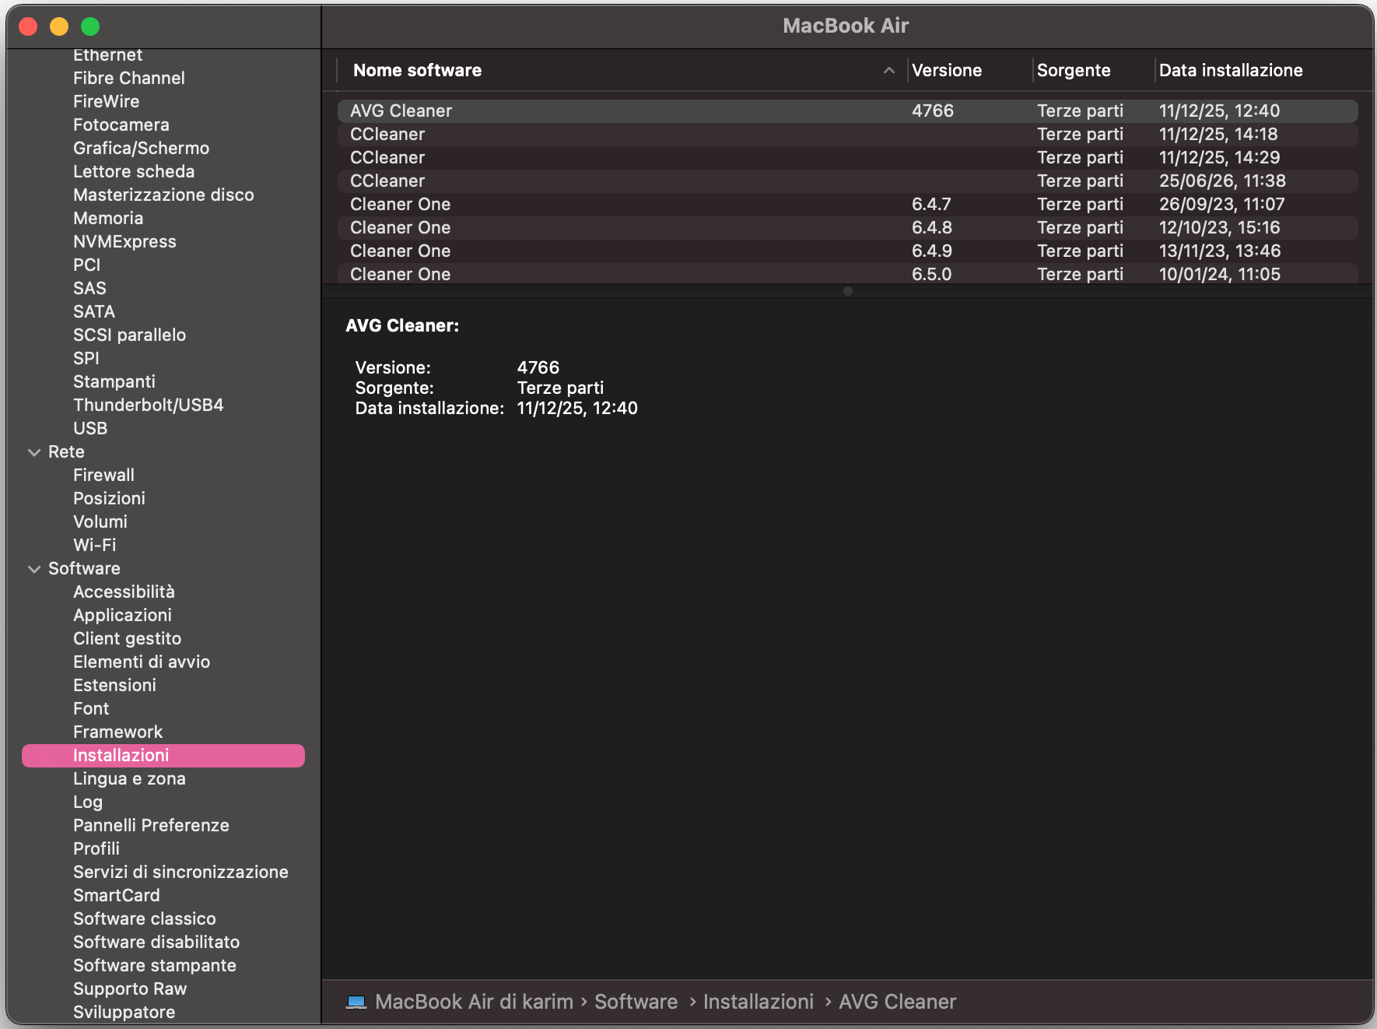Select CCleaner installed 25/06/26, 11:38
Screen dimensions: 1377x1029
(x=848, y=181)
